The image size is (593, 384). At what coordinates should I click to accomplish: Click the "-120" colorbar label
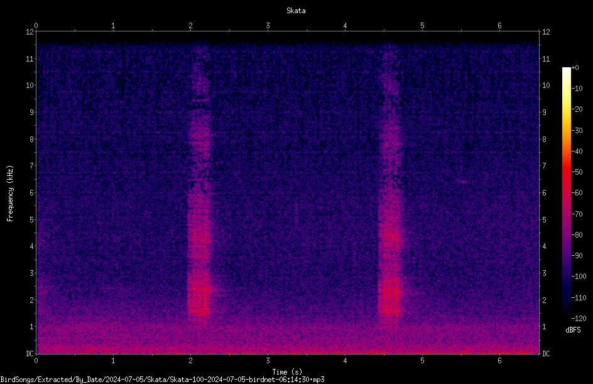coord(579,319)
